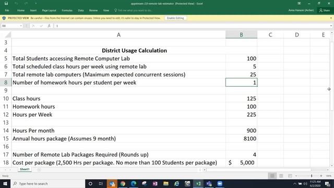
Task: Select column C header
Action: coord(270,35)
